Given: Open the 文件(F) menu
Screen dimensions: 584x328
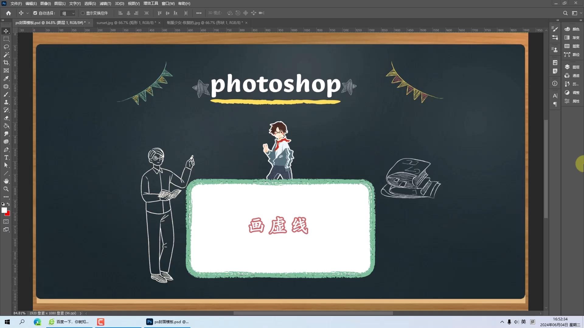Looking at the screenshot, I should tap(16, 4).
